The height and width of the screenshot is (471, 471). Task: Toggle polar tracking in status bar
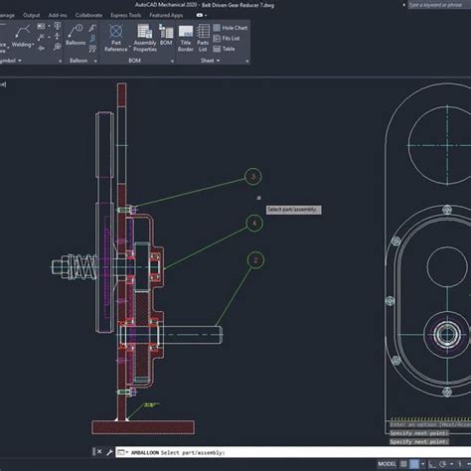coord(443,464)
